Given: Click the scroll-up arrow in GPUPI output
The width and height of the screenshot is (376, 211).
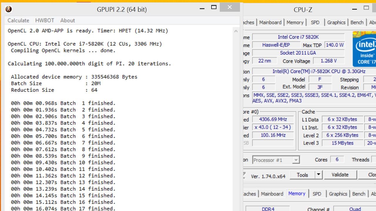Looking at the screenshot, I should click(x=236, y=31).
